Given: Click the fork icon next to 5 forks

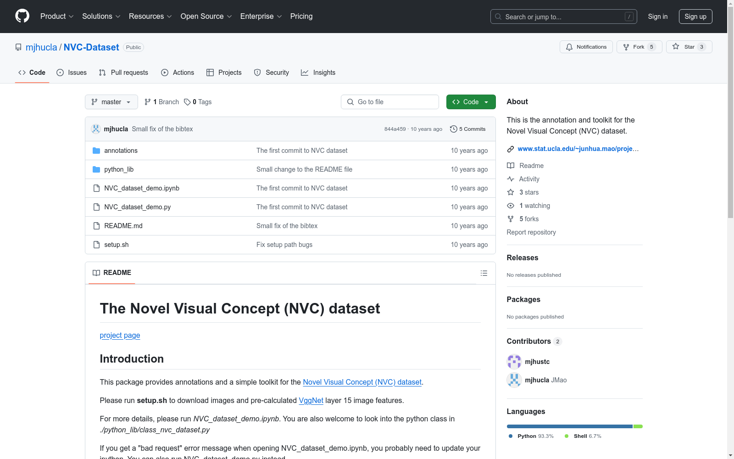Looking at the screenshot, I should pos(511,219).
